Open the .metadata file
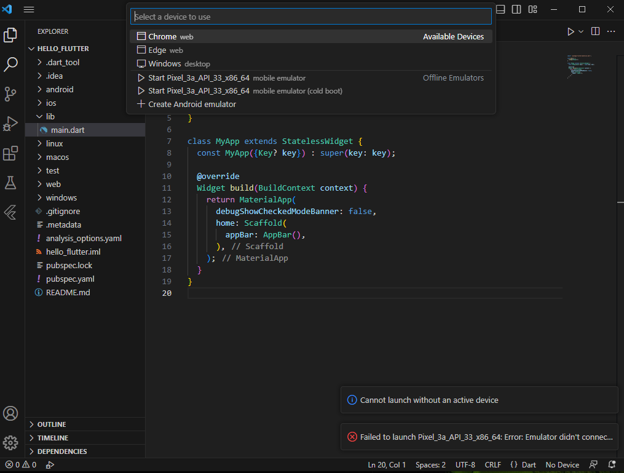 point(85,225)
